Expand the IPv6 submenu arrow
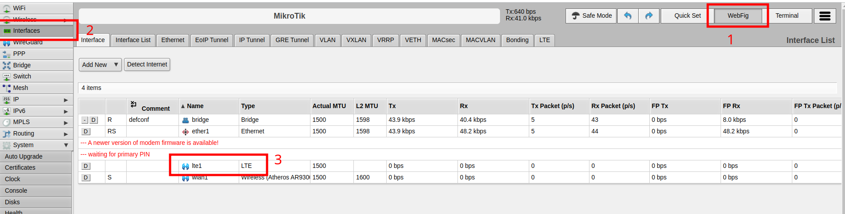The width and height of the screenshot is (845, 214). pyautogui.click(x=66, y=111)
